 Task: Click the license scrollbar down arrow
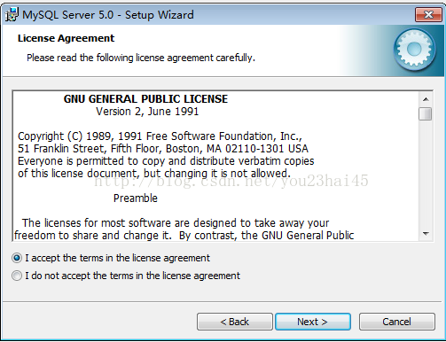(426, 234)
